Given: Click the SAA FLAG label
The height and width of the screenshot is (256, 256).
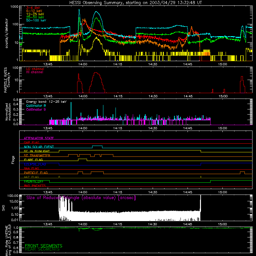Looking at the screenshot, I should coord(31,168).
